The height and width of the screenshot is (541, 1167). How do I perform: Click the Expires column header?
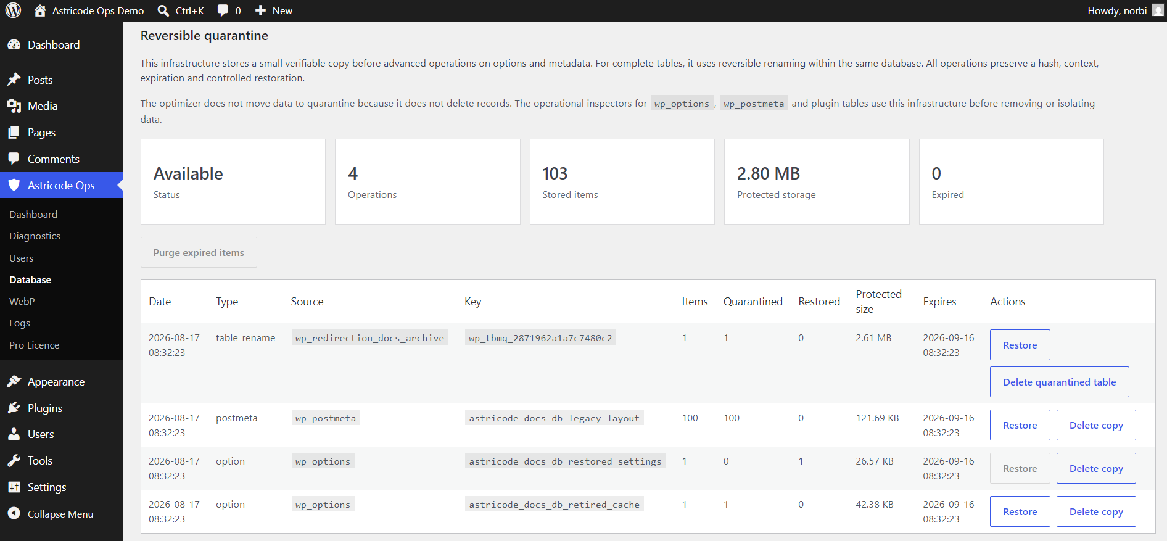pyautogui.click(x=939, y=301)
